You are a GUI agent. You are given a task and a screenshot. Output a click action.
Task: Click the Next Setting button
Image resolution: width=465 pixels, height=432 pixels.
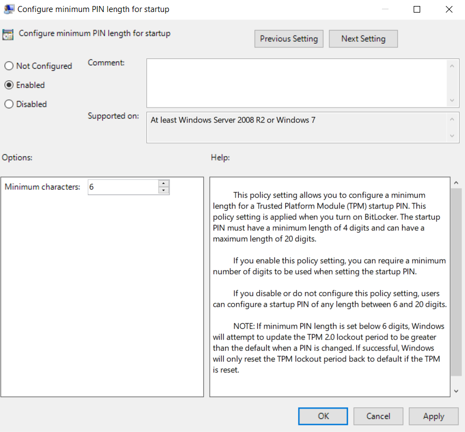pyautogui.click(x=363, y=38)
